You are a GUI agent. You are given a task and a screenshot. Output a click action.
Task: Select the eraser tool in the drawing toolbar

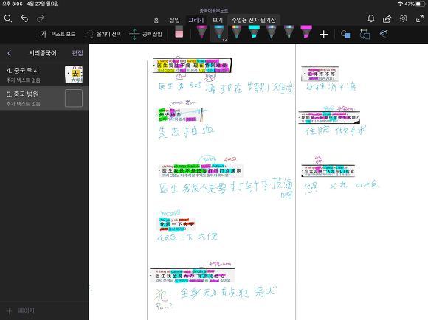(179, 32)
